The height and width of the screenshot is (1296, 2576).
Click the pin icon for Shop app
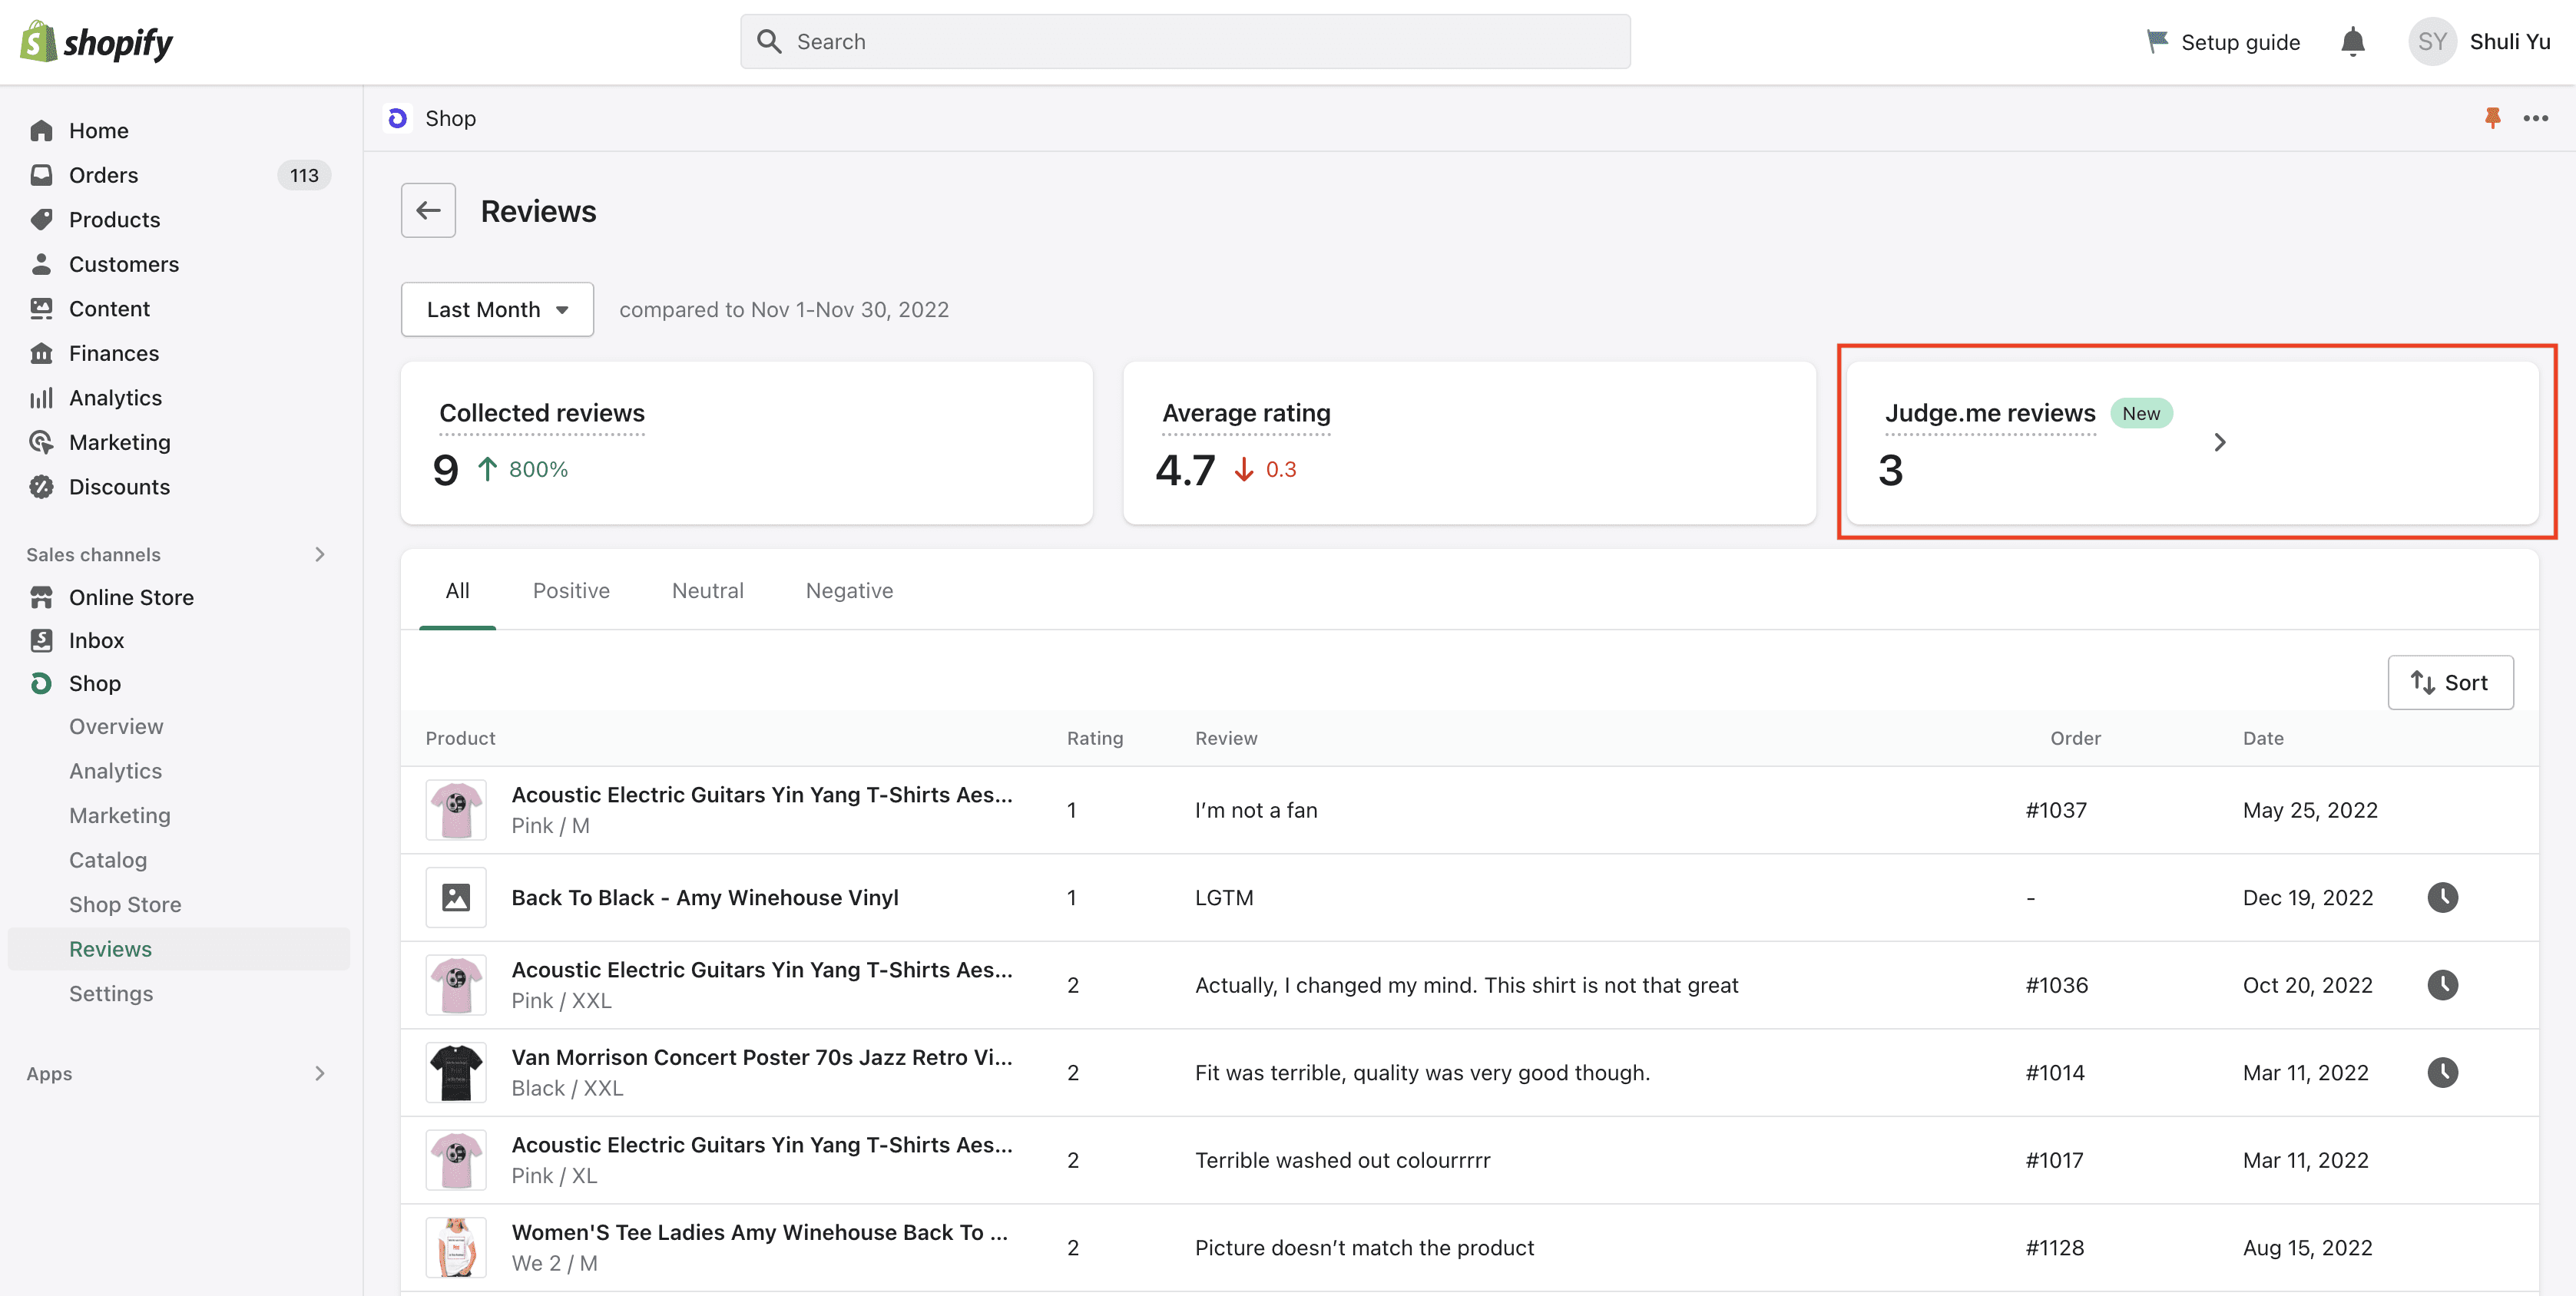point(2492,118)
